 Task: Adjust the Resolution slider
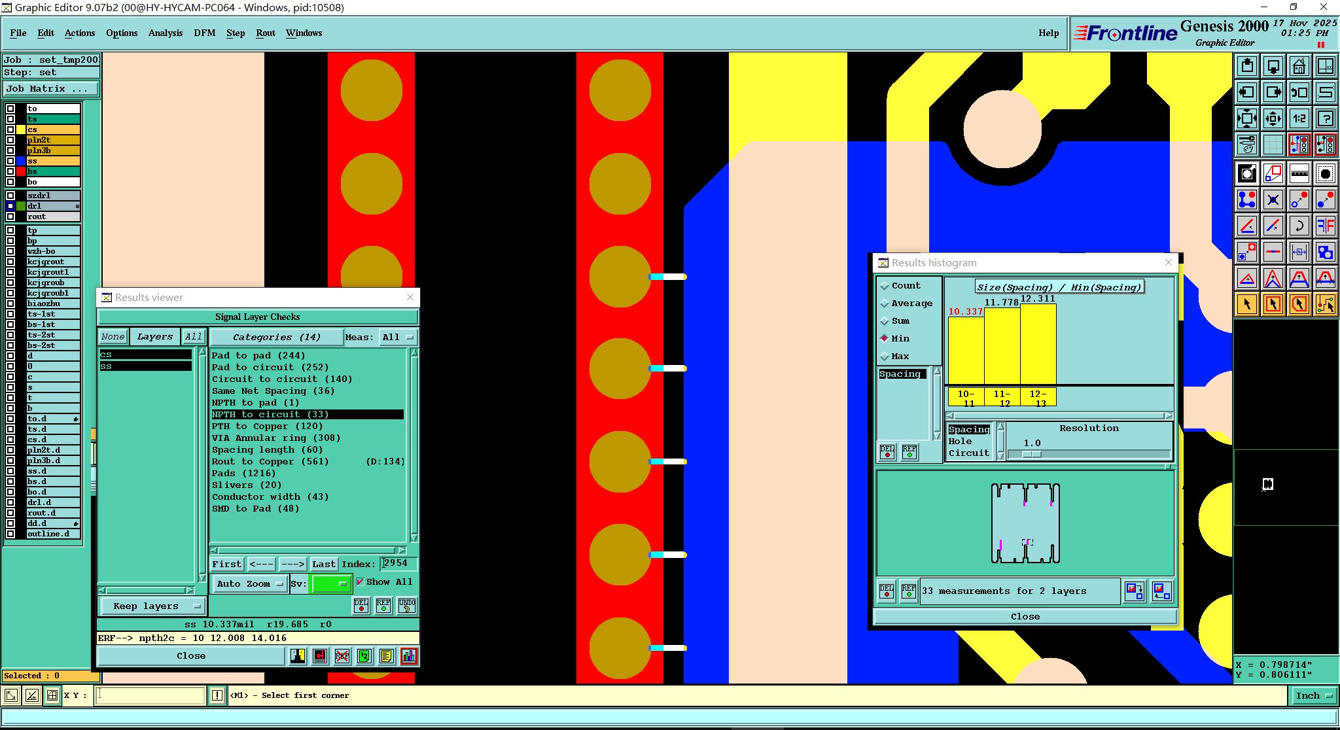(x=1031, y=454)
